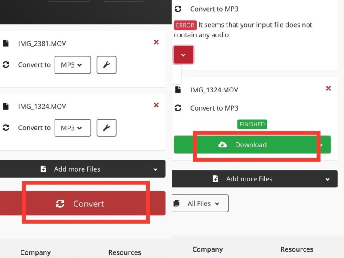Remove finished IMG_1324.MOV in right panel
344x258 pixels.
point(328,88)
